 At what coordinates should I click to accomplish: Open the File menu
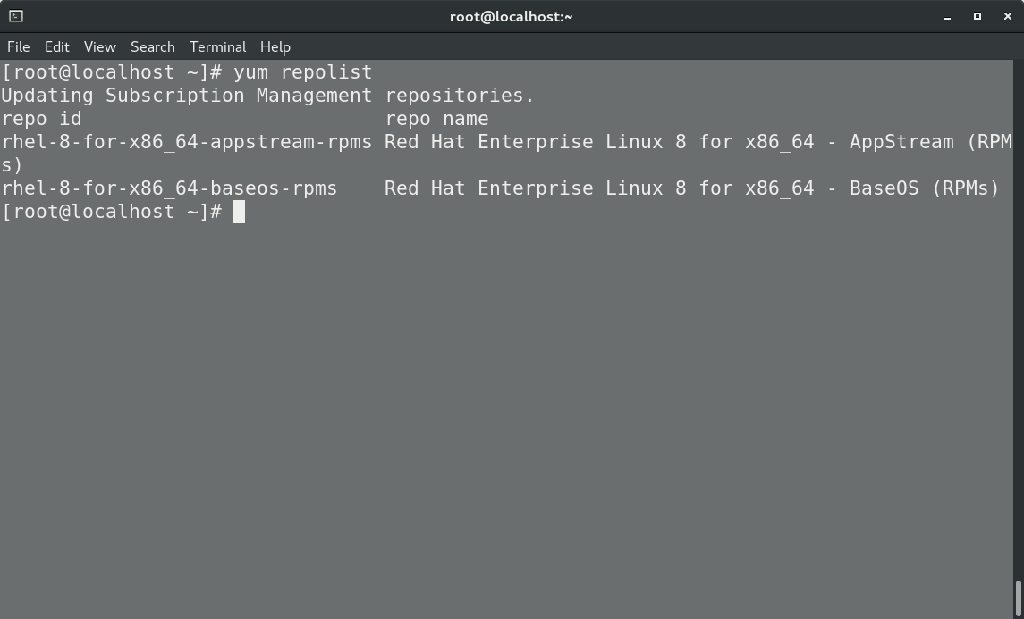pyautogui.click(x=18, y=47)
